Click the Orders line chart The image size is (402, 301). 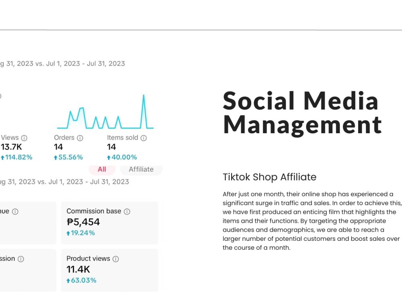(105, 112)
